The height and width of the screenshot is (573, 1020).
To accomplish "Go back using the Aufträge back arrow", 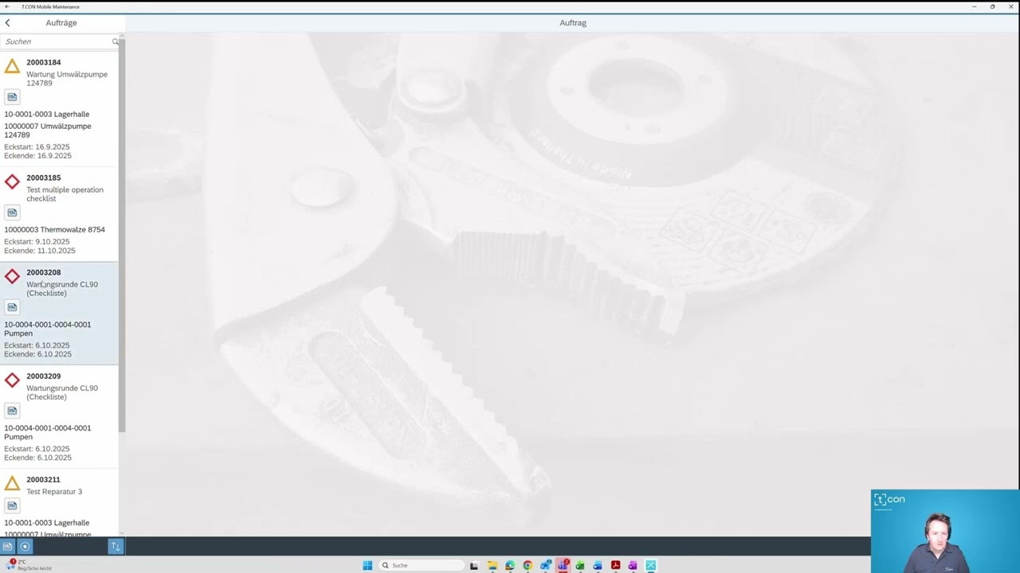I will coord(8,23).
